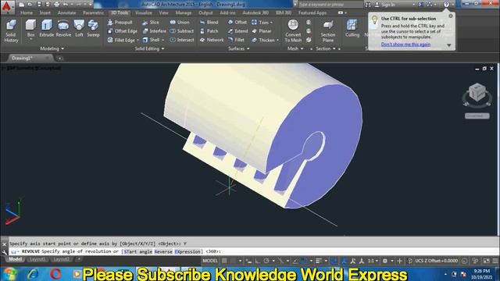Click the surface Extend tool
The image size is (500, 281).
coord(237,31)
